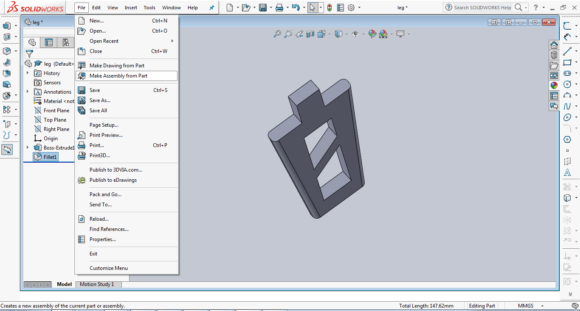Image resolution: width=580 pixels, height=311 pixels.
Task: Select the Smart Dimension tool in left toolbar
Action: point(7,149)
